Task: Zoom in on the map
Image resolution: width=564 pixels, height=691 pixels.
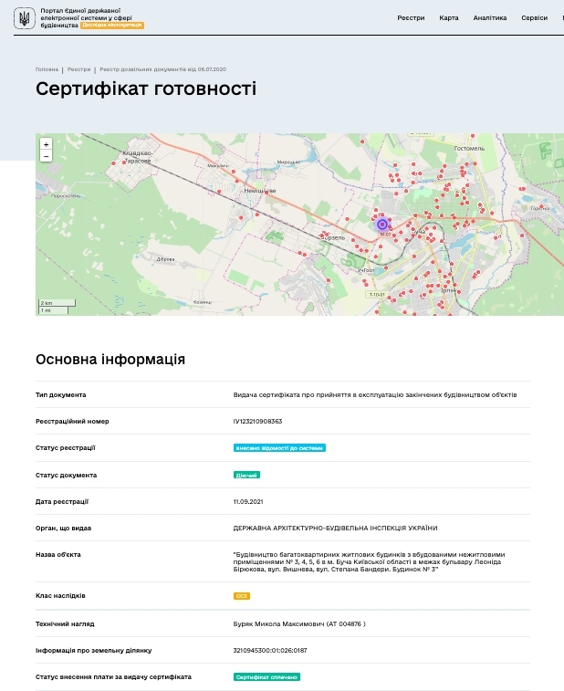Action: (x=47, y=144)
